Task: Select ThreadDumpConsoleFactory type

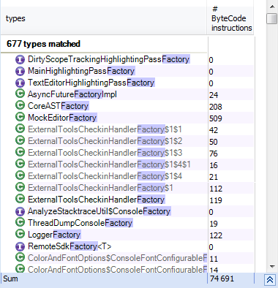Action: tap(80, 223)
